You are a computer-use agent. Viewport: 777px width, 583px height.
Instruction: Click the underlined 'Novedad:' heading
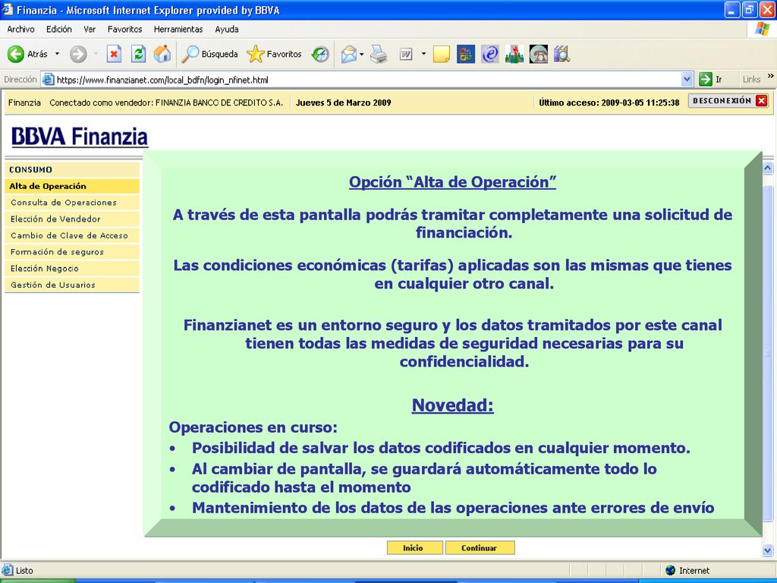[452, 405]
